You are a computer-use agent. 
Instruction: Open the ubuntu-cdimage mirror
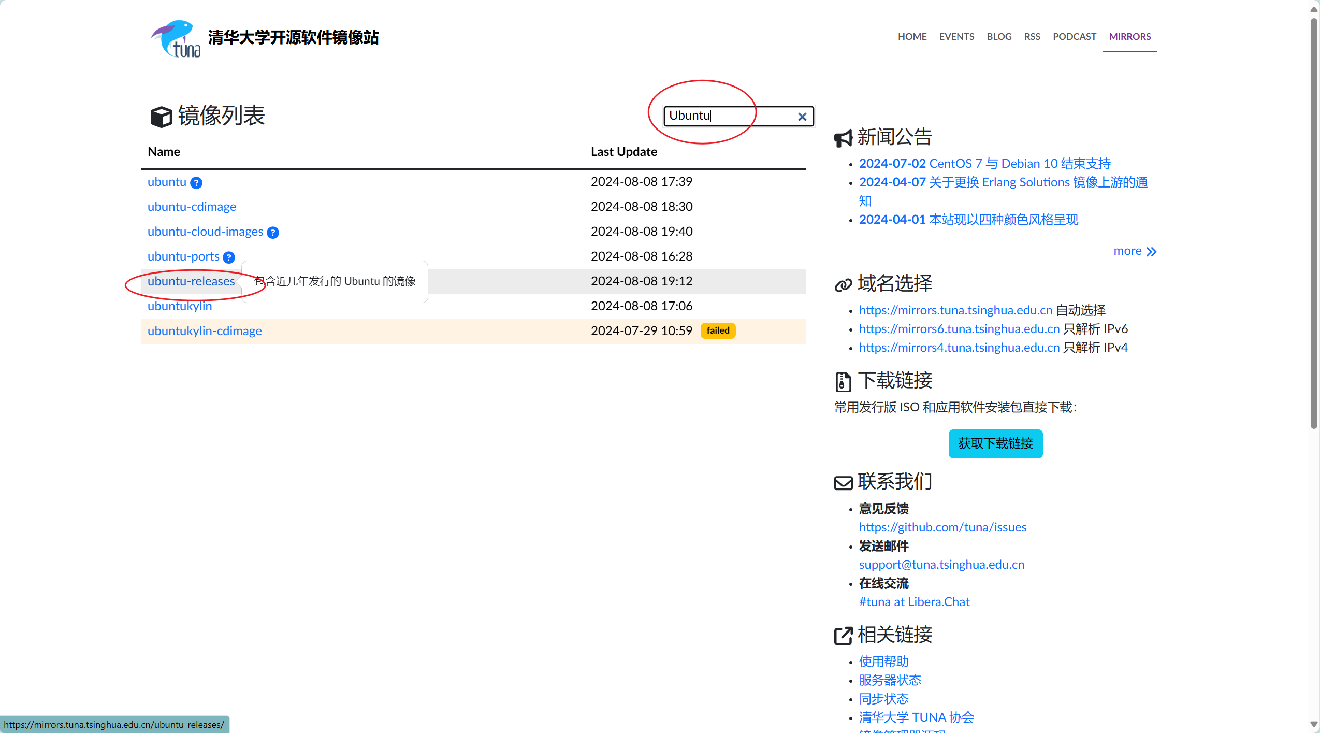coord(192,207)
